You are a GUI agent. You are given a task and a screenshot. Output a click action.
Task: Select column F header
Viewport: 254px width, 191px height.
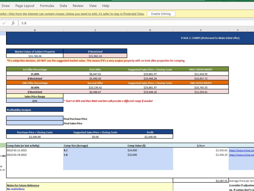[238, 30]
